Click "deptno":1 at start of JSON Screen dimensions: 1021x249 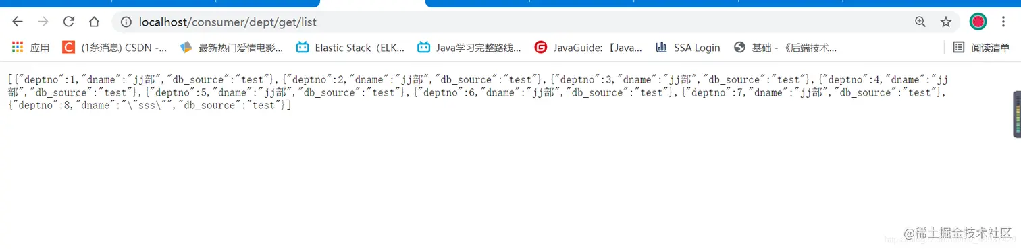(x=47, y=80)
